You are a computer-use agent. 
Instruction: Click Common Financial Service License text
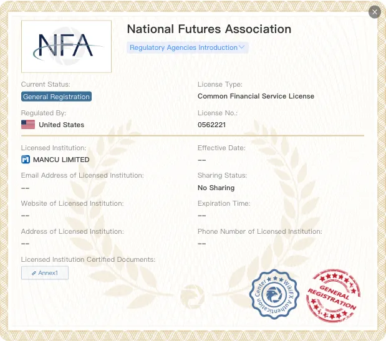(x=256, y=96)
